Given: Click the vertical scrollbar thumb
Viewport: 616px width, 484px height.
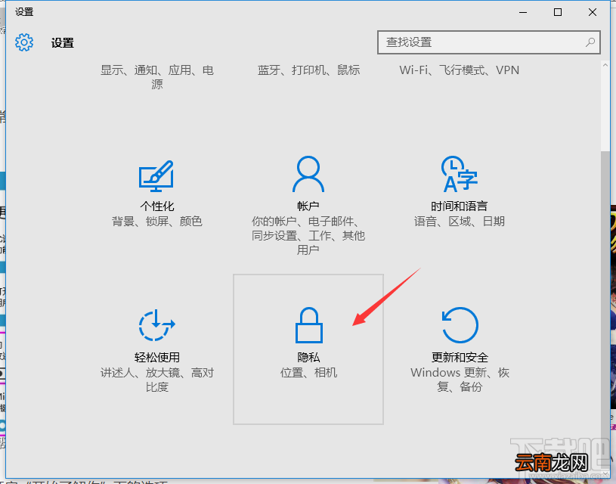Looking at the screenshot, I should [605, 311].
